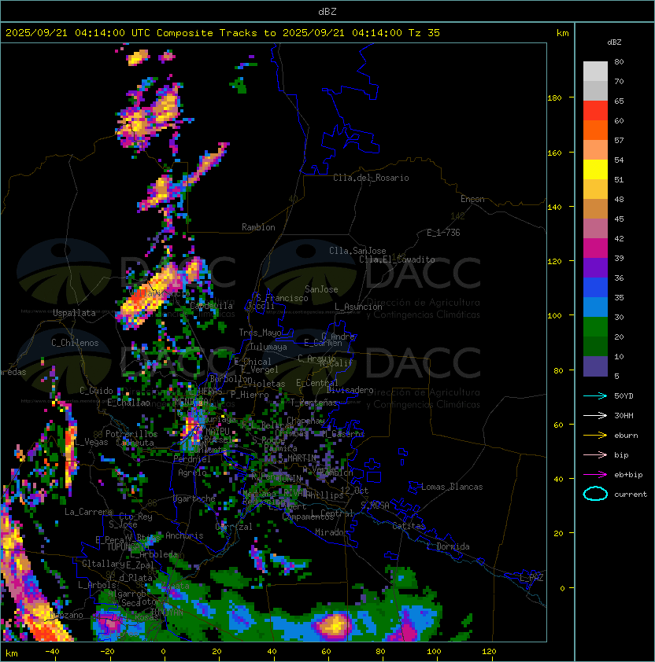The width and height of the screenshot is (655, 662).
Task: Click the 'La_Carrera' map label
Action: point(88,512)
